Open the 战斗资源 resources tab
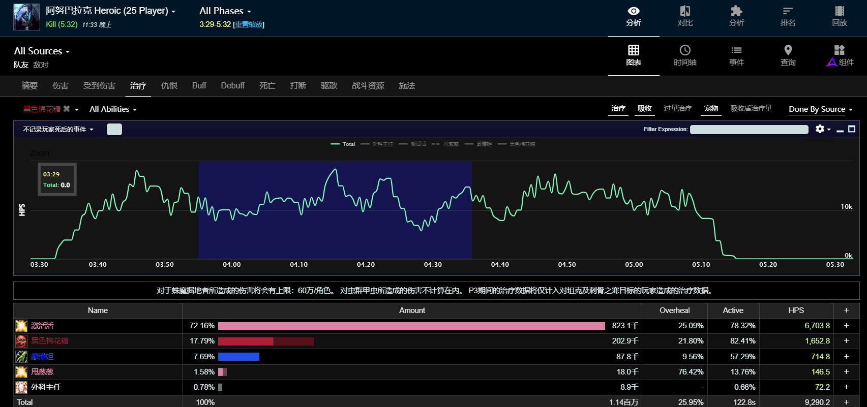867x407 pixels. click(368, 86)
